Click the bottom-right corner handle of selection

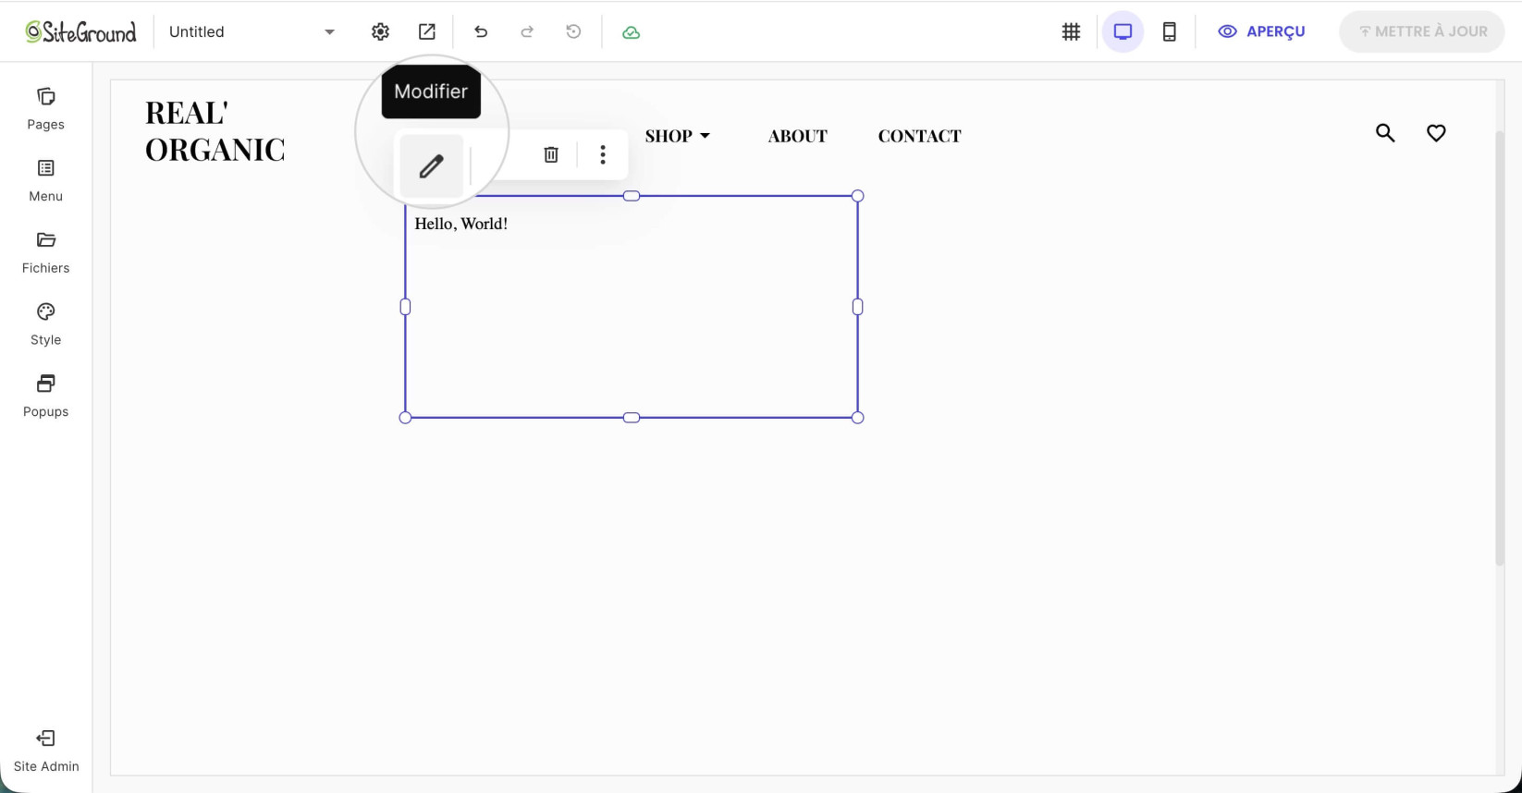point(857,418)
